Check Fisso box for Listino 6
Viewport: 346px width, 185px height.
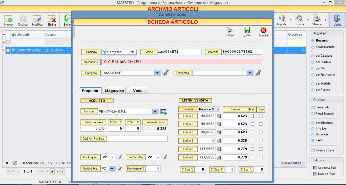[261, 157]
